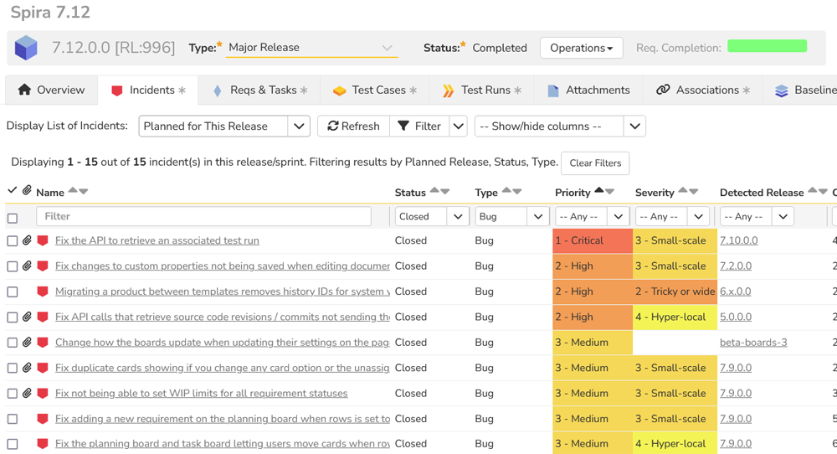Toggle the filter row checkbox

pyautogui.click(x=13, y=218)
